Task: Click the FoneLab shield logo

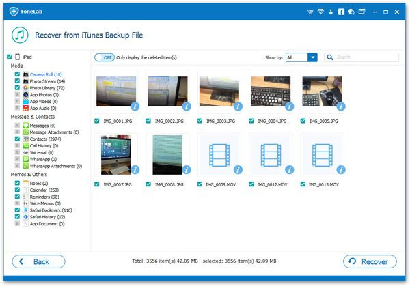Action: 14,12
